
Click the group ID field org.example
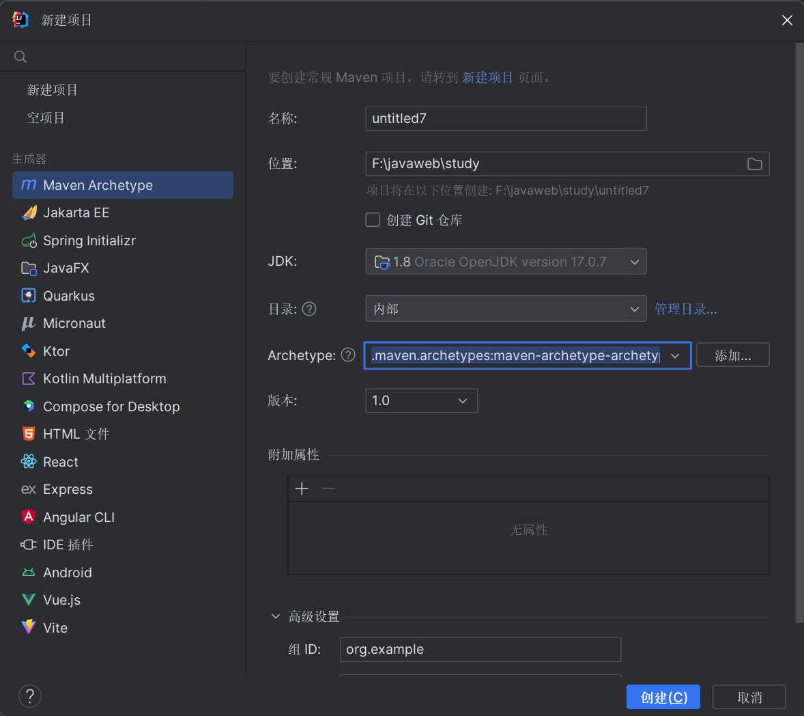[x=480, y=649]
